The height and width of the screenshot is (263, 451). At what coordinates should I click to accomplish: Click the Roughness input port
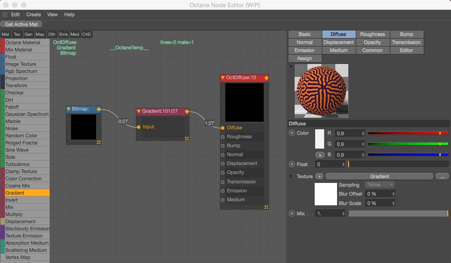pos(223,137)
